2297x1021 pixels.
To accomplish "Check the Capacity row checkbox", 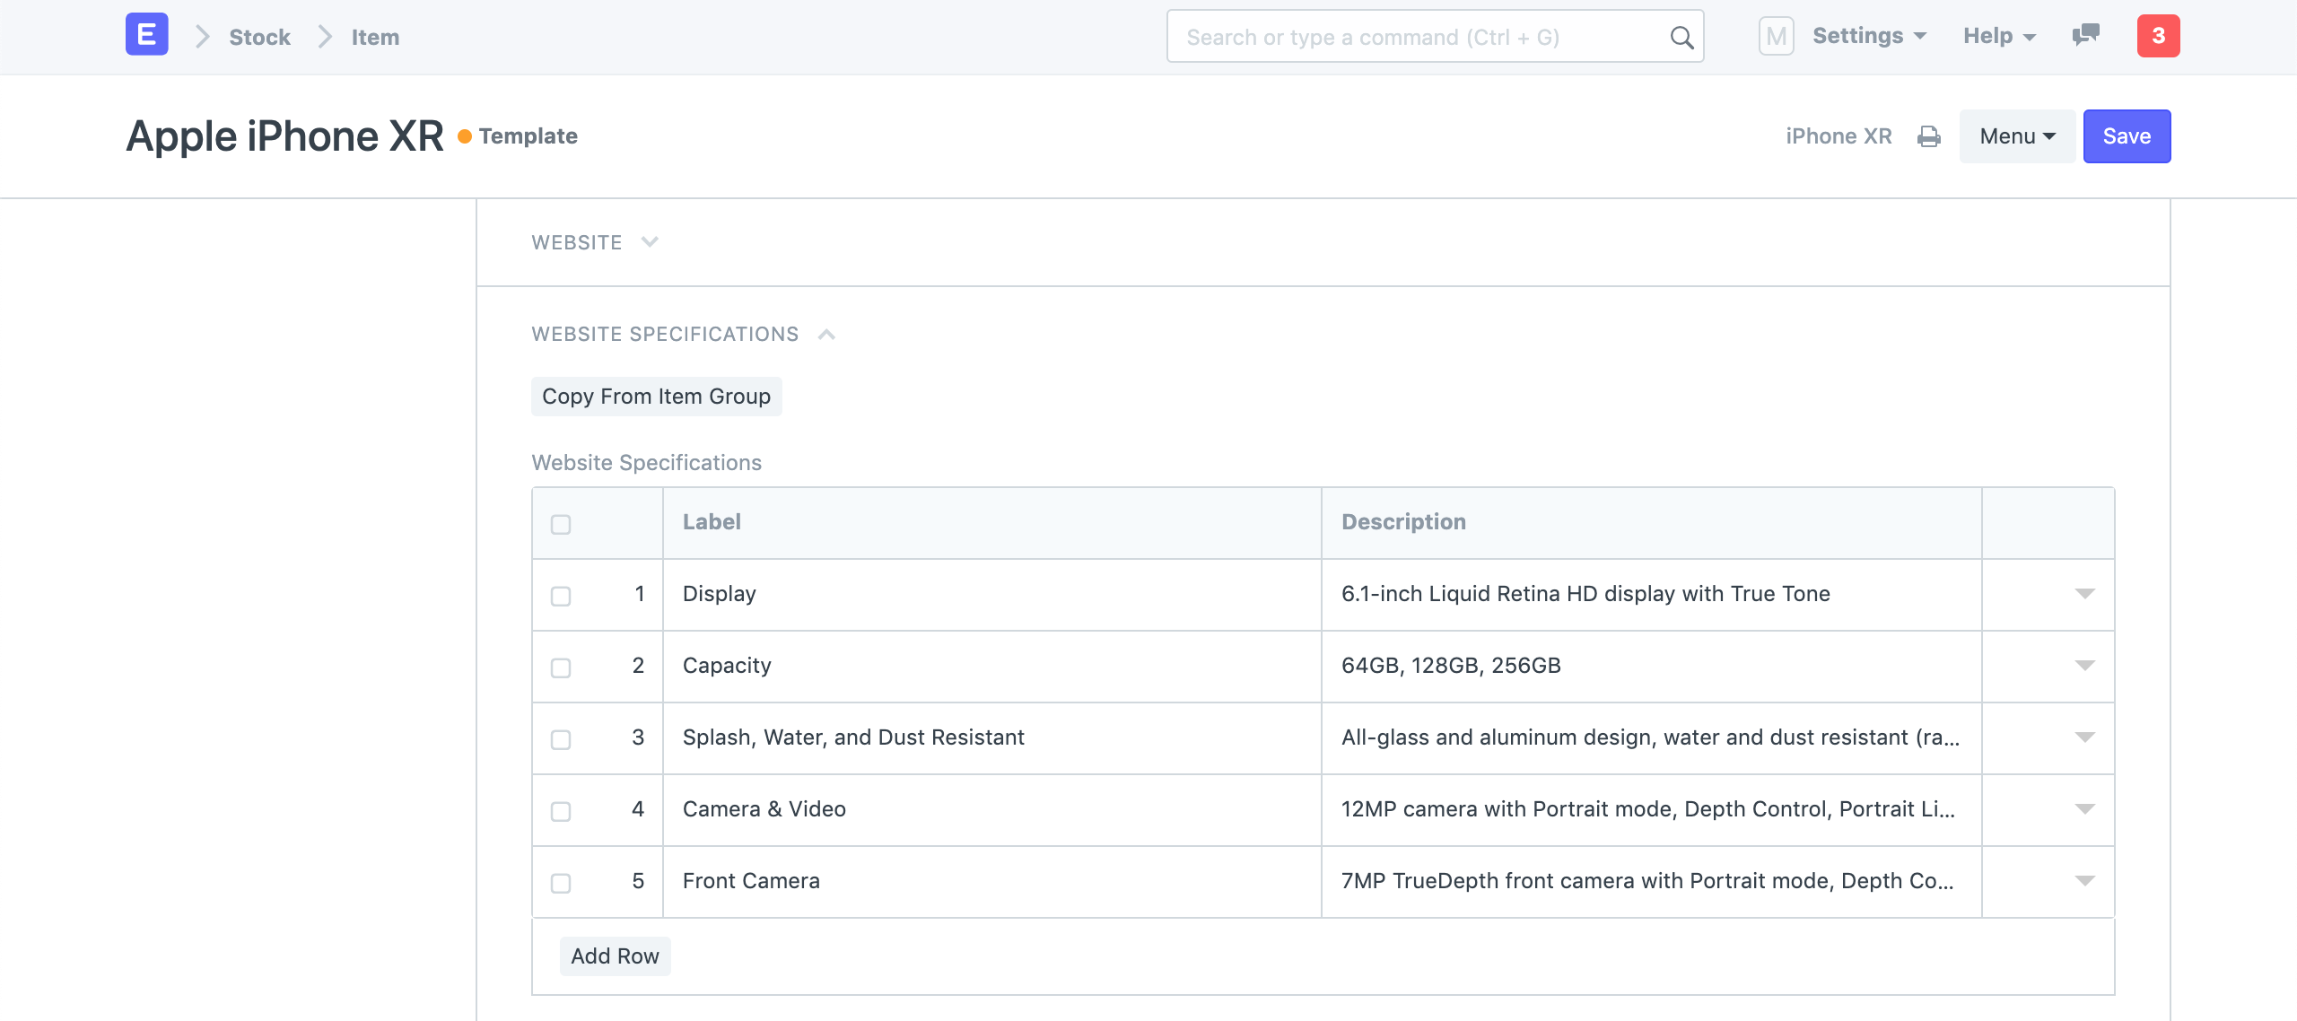I will [561, 668].
